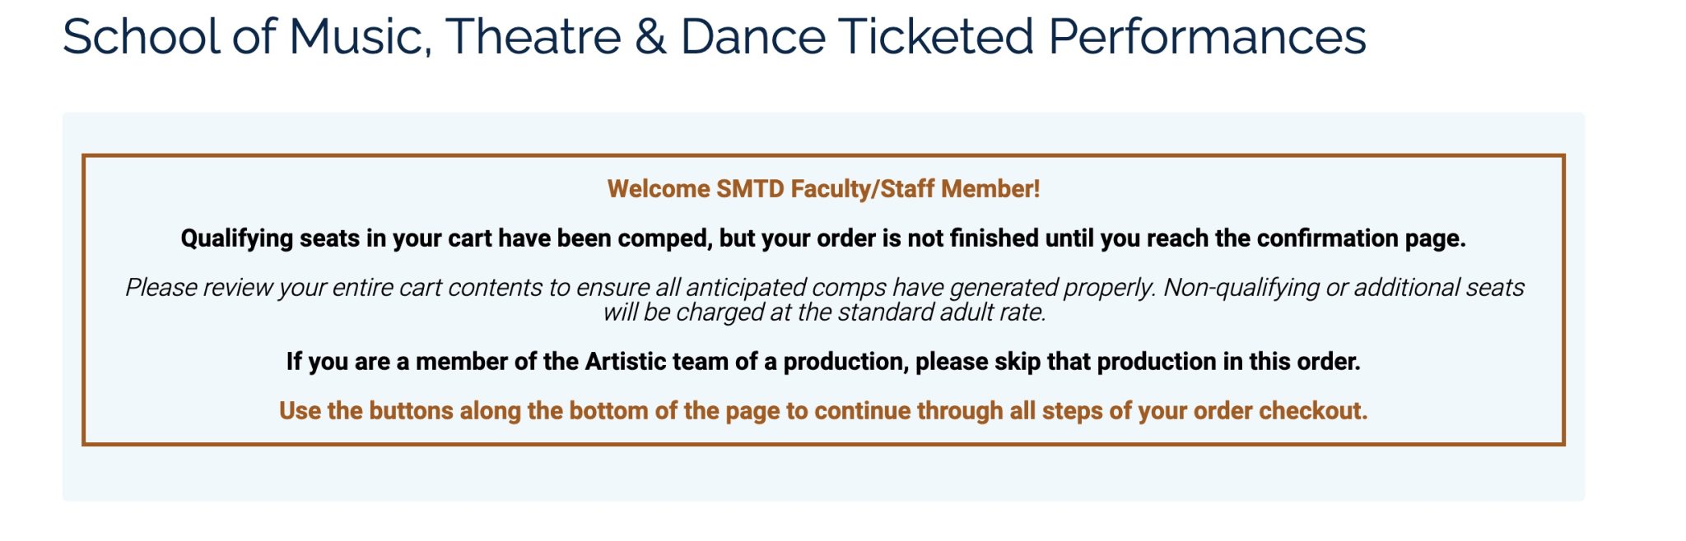The image size is (1686, 541).
Task: Click 'Non-qualifying or additional seats' text
Action: 1344,288
